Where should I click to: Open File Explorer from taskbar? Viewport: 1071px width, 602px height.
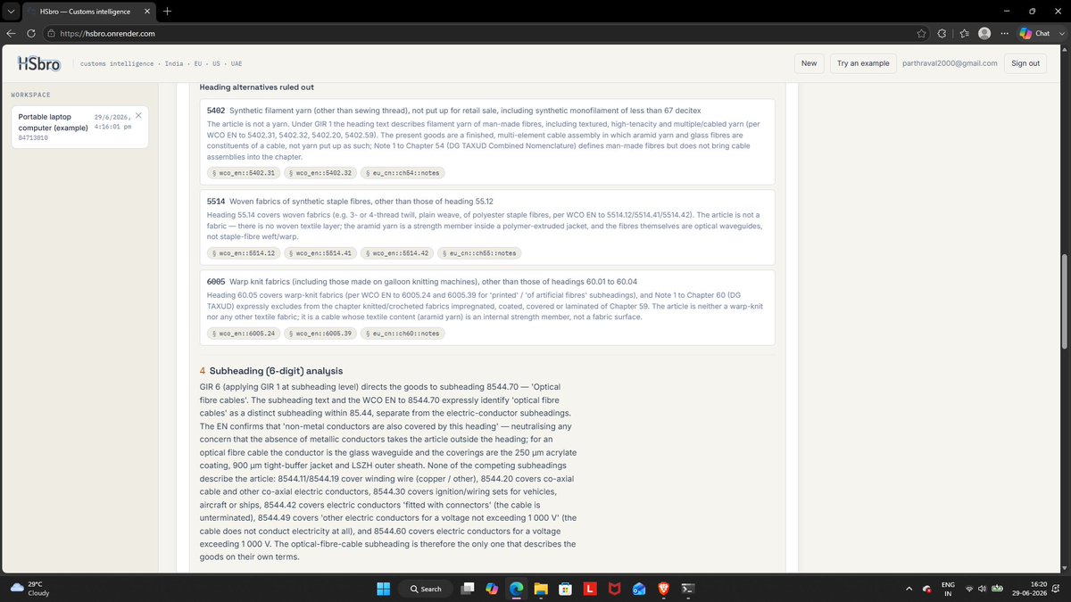click(540, 589)
